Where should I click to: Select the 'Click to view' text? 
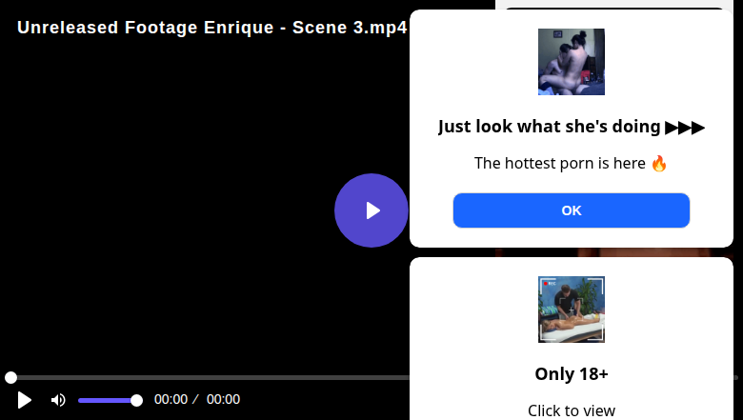(572, 410)
